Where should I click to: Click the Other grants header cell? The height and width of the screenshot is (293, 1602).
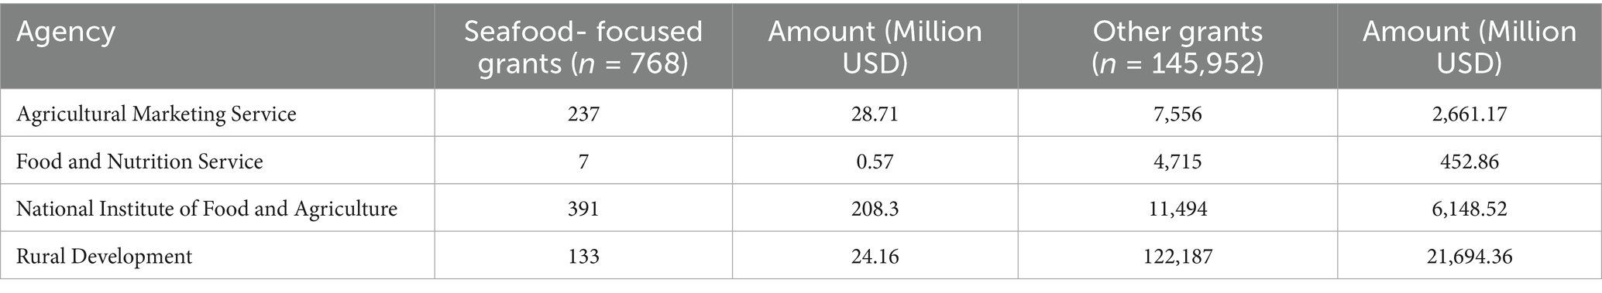tap(1178, 46)
